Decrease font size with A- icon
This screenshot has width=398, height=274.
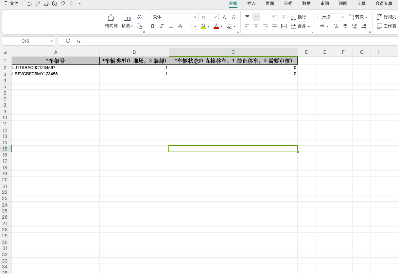pos(234,17)
